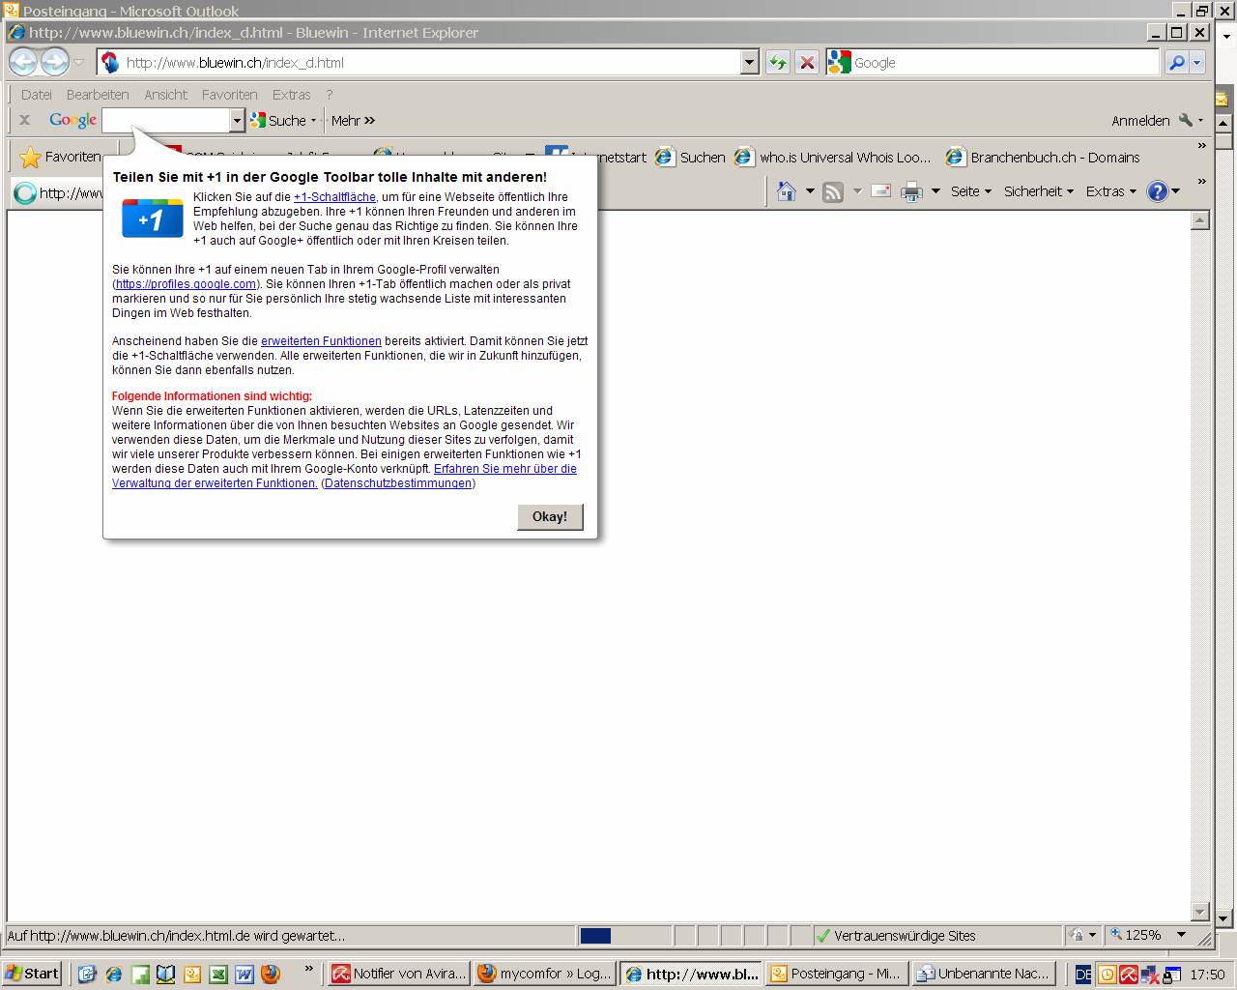Click the +1 logo image in the popup
This screenshot has width=1237, height=990.
click(152, 218)
